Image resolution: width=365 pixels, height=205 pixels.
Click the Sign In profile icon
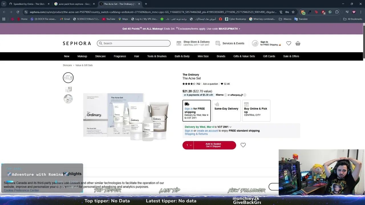pos(255,43)
